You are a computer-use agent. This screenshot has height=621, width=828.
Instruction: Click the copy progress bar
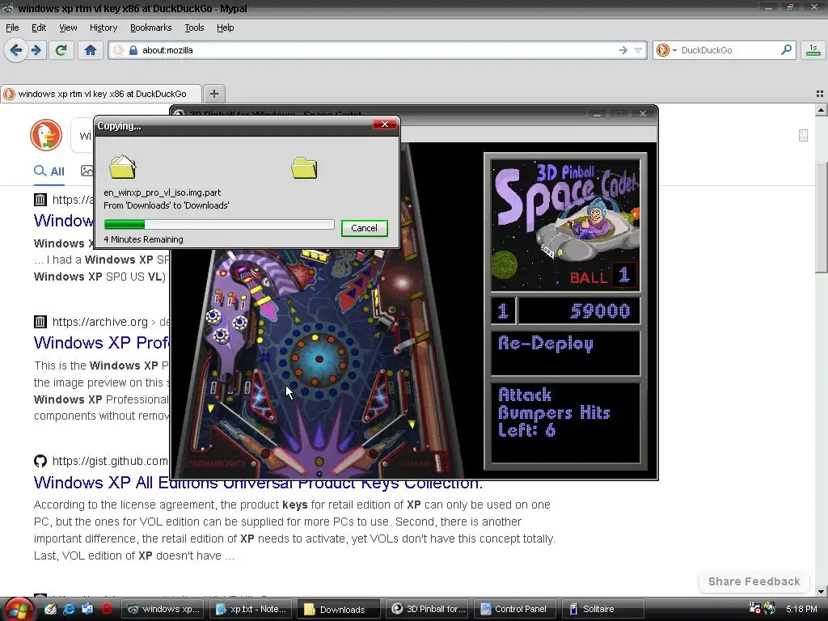pos(219,225)
